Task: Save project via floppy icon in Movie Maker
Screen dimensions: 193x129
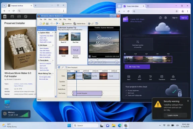Action: coord(47,24)
